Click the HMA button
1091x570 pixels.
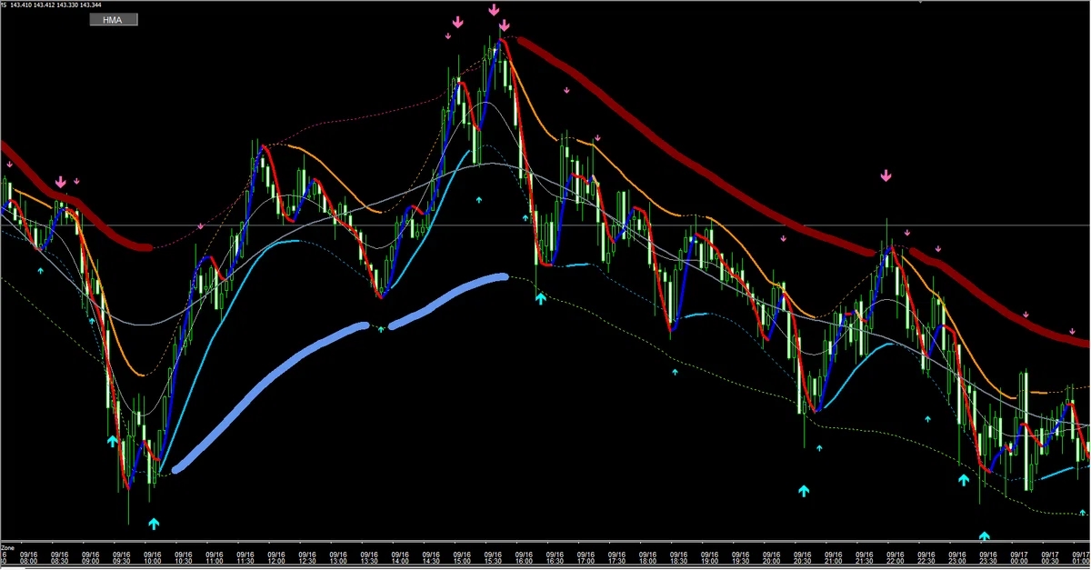tap(114, 19)
